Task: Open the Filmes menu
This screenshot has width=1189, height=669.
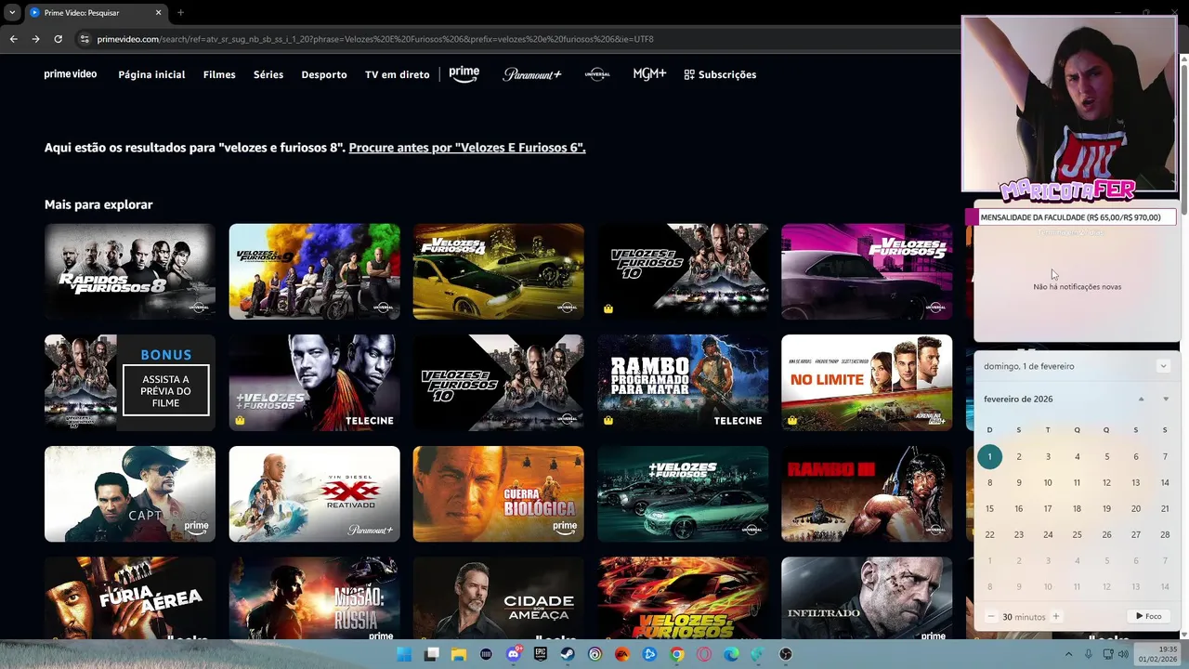Action: click(219, 74)
